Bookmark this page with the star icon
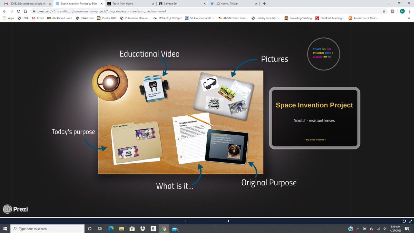 [x=384, y=11]
